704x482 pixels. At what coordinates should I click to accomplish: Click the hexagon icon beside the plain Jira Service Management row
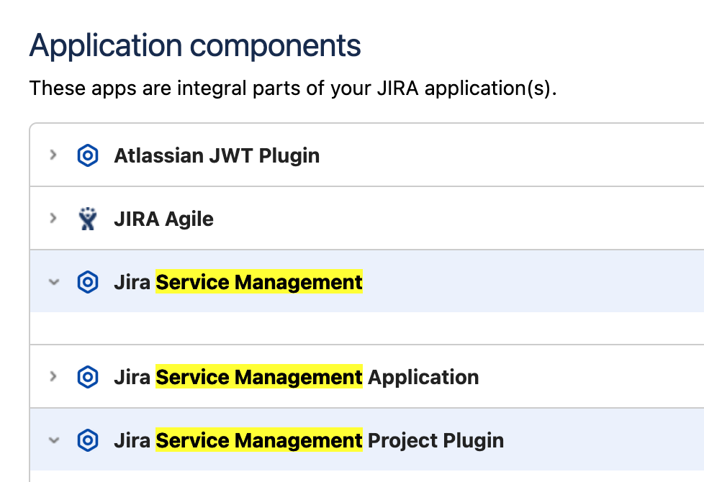pos(88,282)
